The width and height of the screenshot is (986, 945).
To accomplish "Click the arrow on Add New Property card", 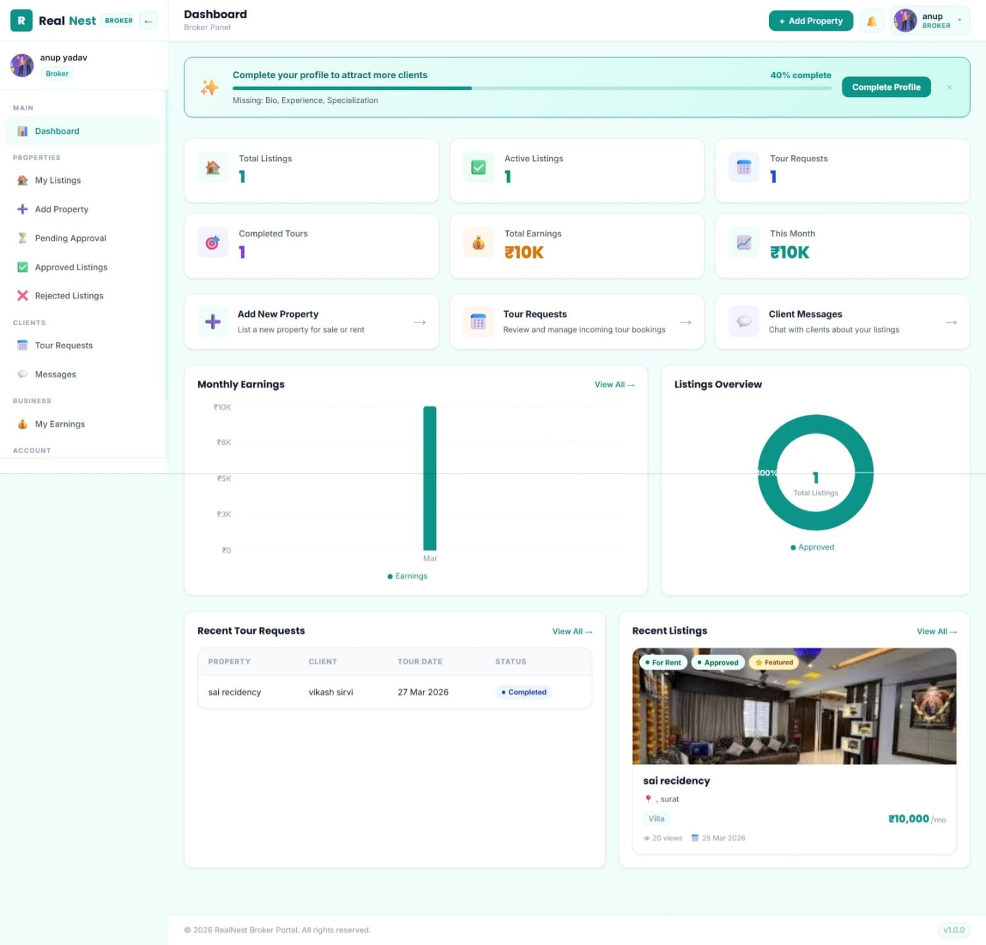I will tap(420, 323).
